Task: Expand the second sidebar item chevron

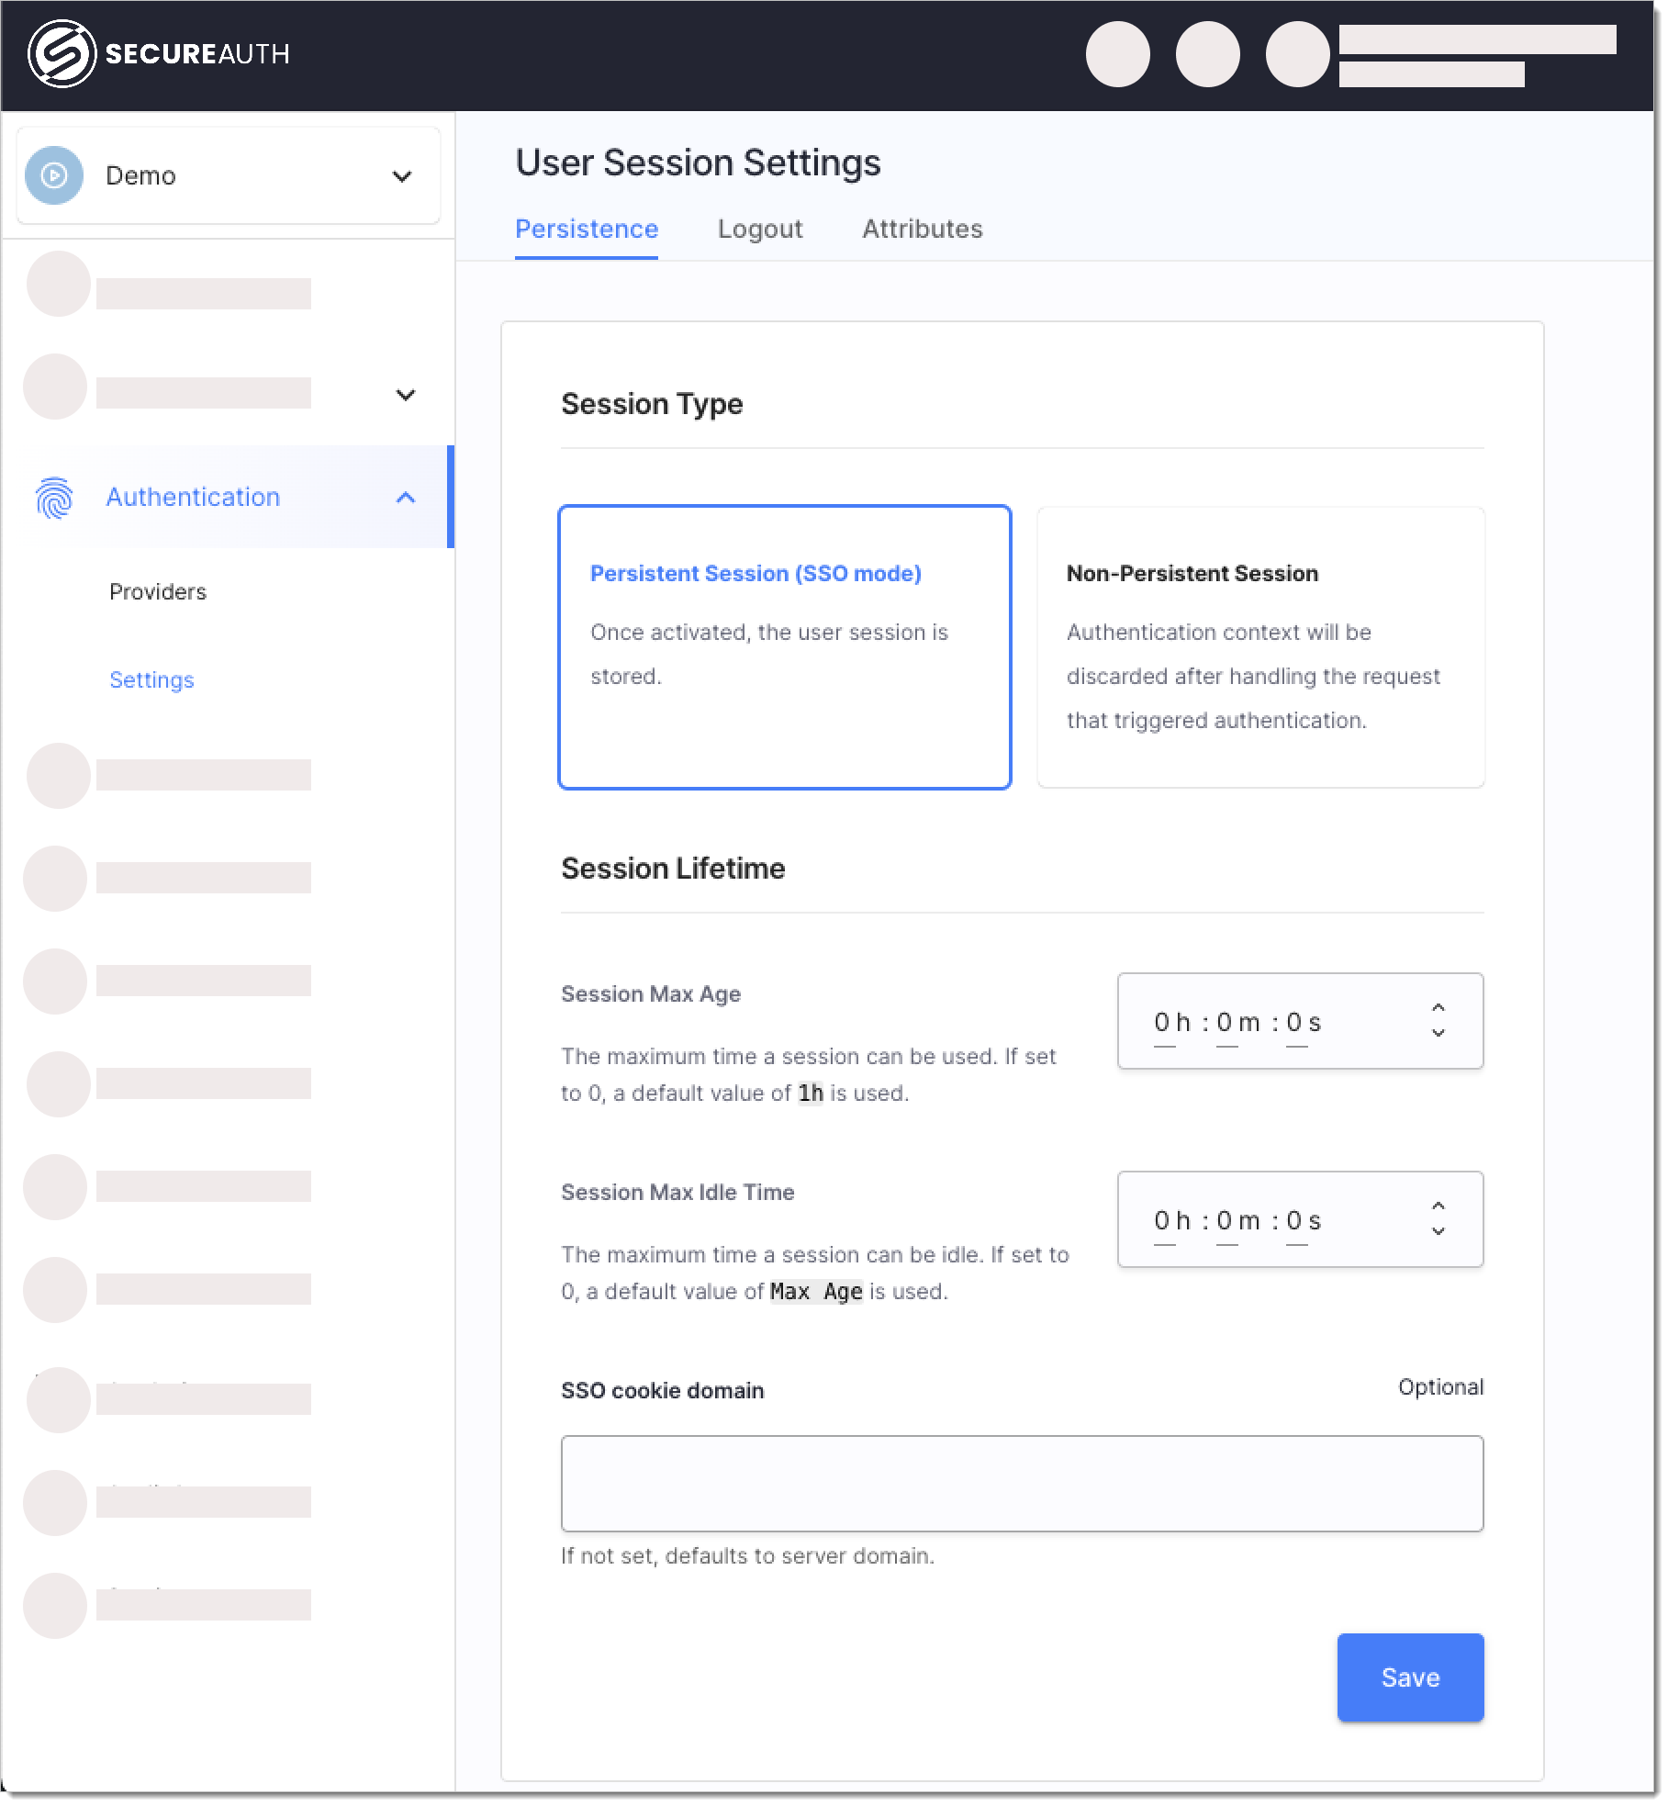Action: click(406, 396)
